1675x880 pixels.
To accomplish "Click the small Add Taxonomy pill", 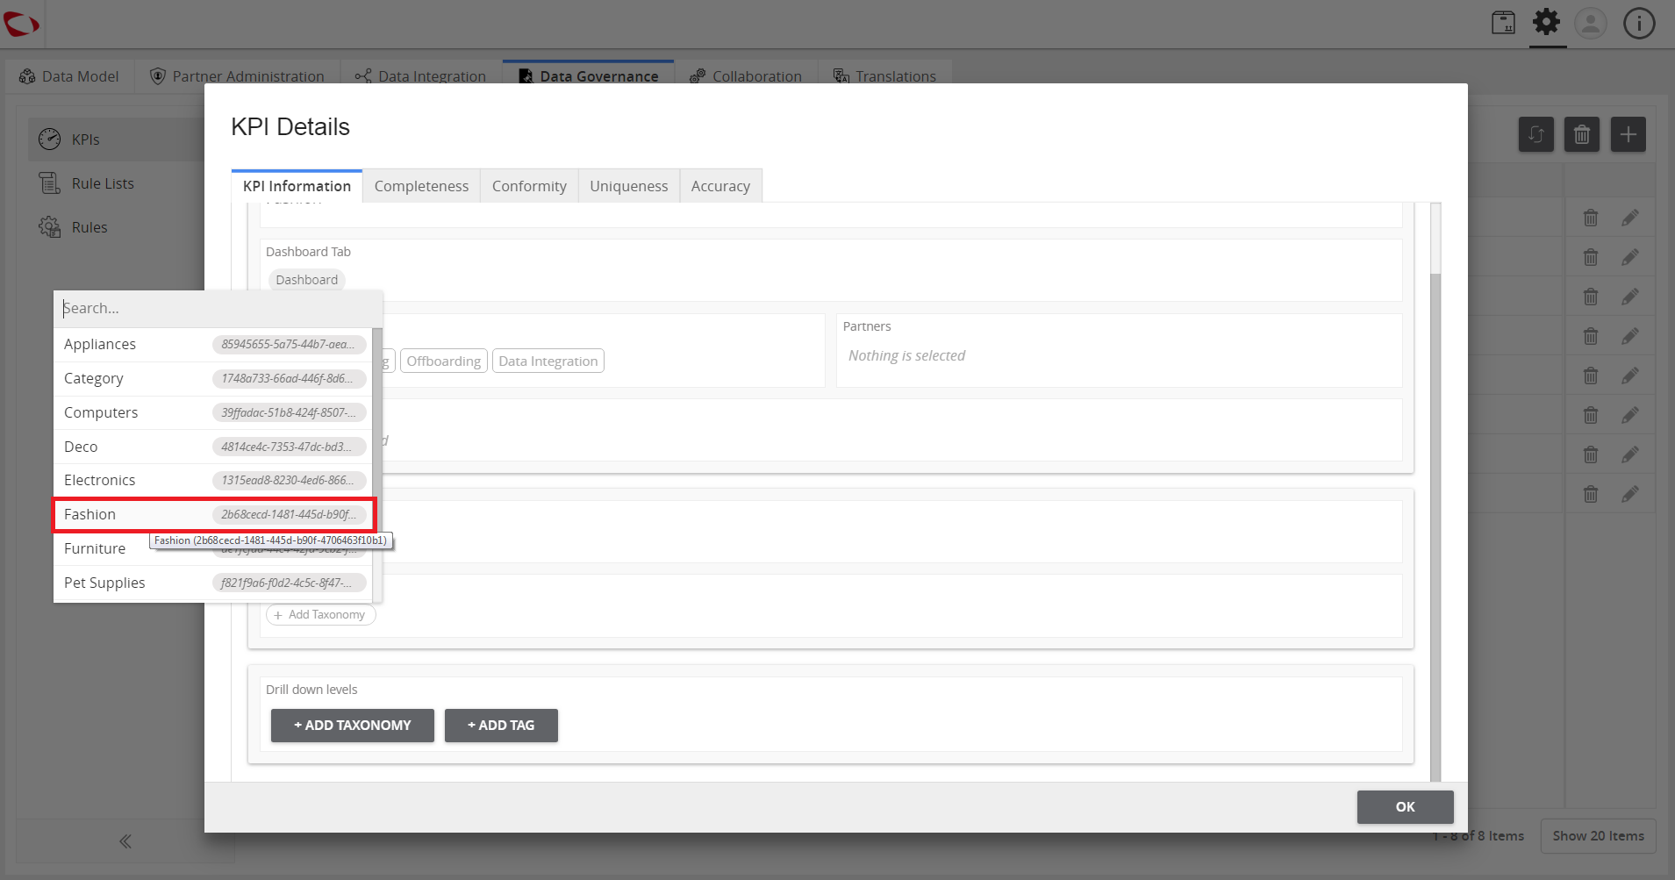I will [x=320, y=614].
